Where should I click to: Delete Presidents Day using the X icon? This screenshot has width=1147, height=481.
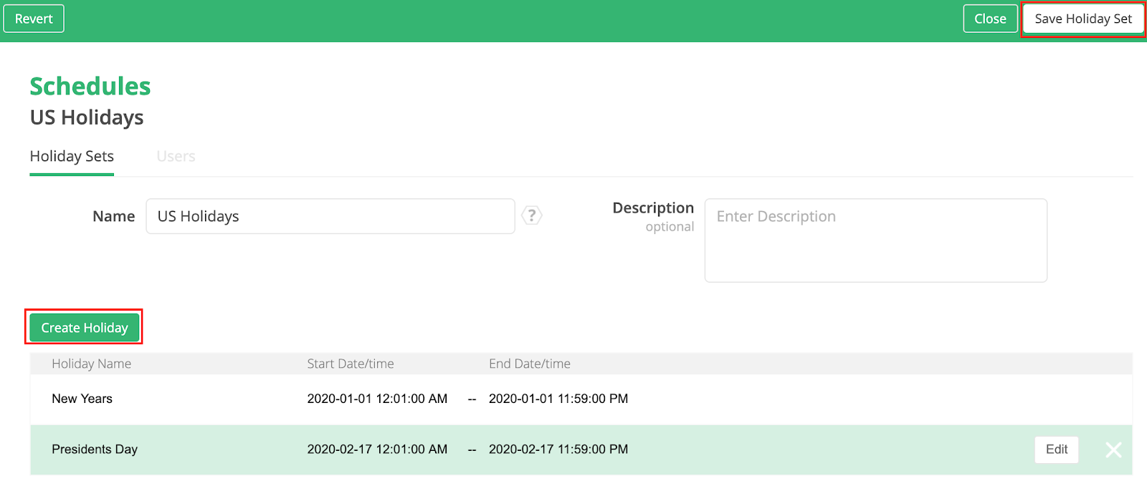[x=1113, y=450]
